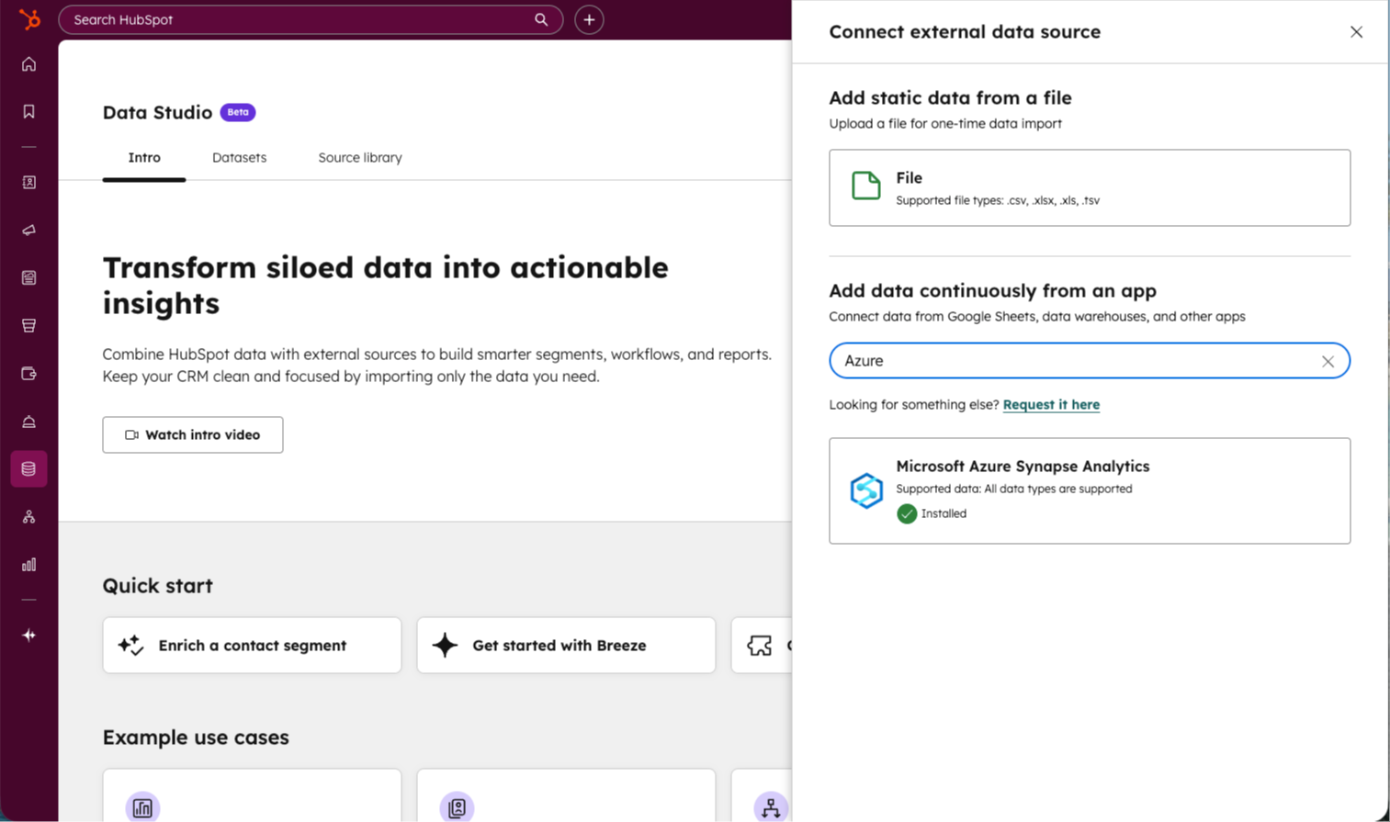This screenshot has width=1390, height=822.
Task: Click the create plus button near search
Action: click(x=589, y=19)
